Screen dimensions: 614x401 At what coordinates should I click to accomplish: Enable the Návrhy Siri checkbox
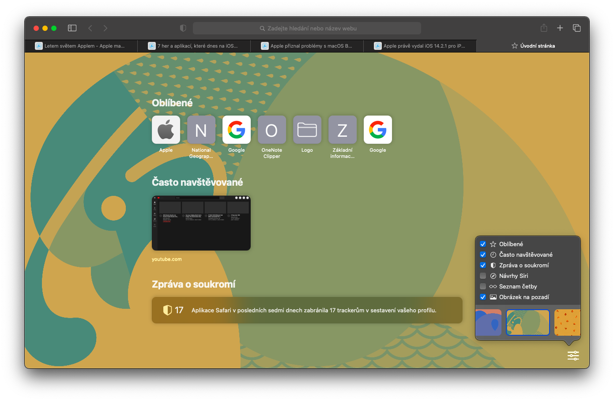tap(483, 276)
